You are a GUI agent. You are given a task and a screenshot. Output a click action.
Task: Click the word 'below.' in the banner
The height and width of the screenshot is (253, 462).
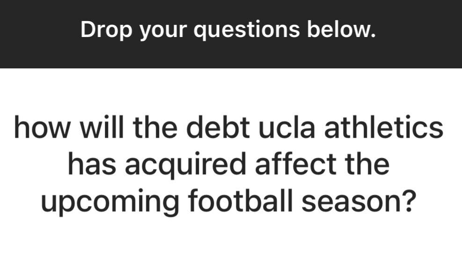click(342, 29)
